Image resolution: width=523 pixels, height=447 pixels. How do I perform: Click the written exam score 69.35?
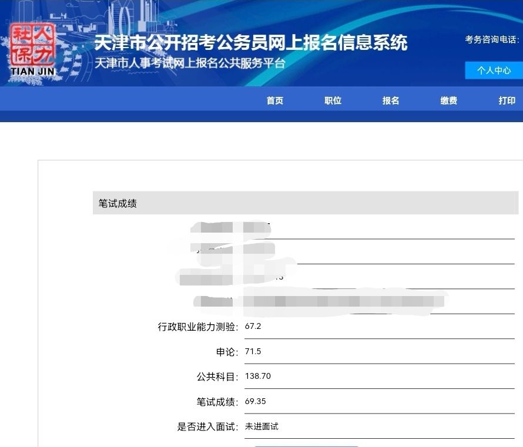click(256, 401)
